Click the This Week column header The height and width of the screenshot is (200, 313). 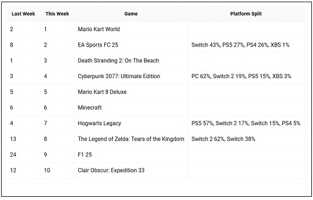pyautogui.click(x=57, y=14)
